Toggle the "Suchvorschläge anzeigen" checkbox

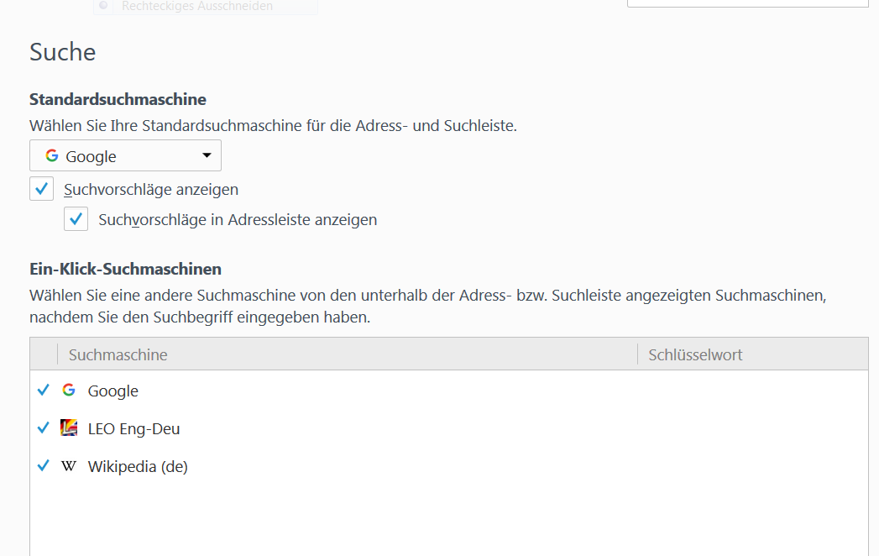(x=42, y=189)
